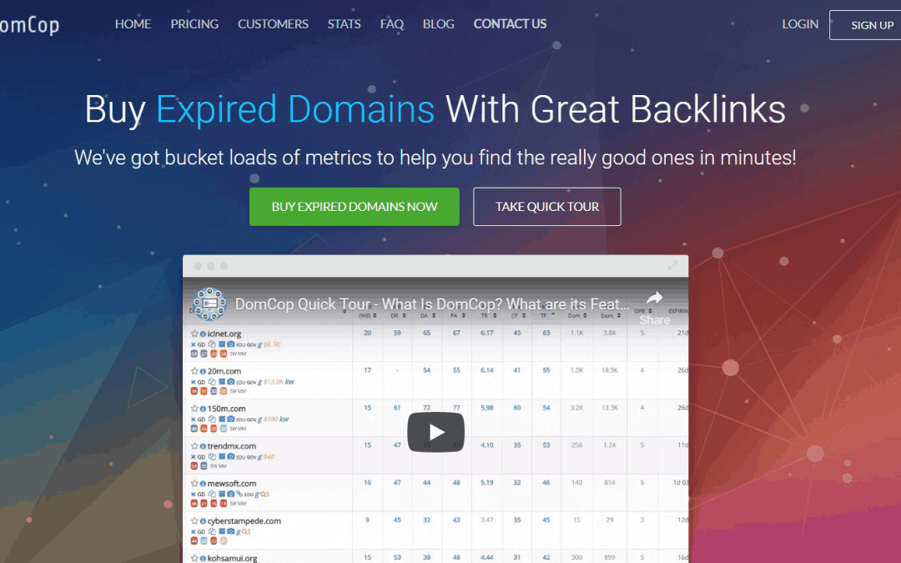Image resolution: width=901 pixels, height=563 pixels.
Task: Click the star icon beside 150m.com
Action: pyautogui.click(x=194, y=409)
